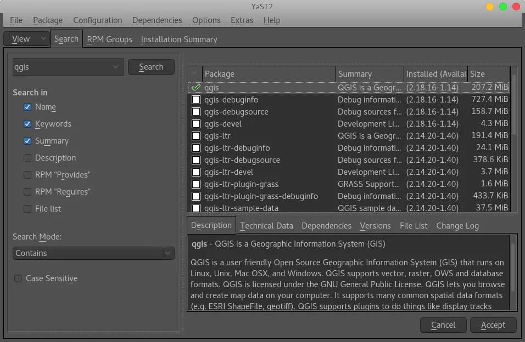Select the qgis-devel package name
This screenshot has width=525, height=342.
223,124
